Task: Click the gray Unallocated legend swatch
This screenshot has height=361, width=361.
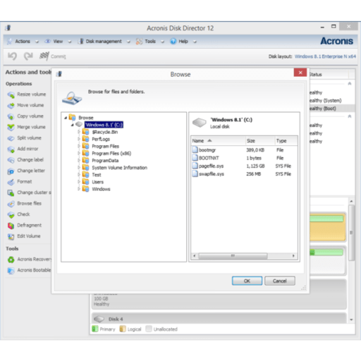Action: tap(149, 329)
